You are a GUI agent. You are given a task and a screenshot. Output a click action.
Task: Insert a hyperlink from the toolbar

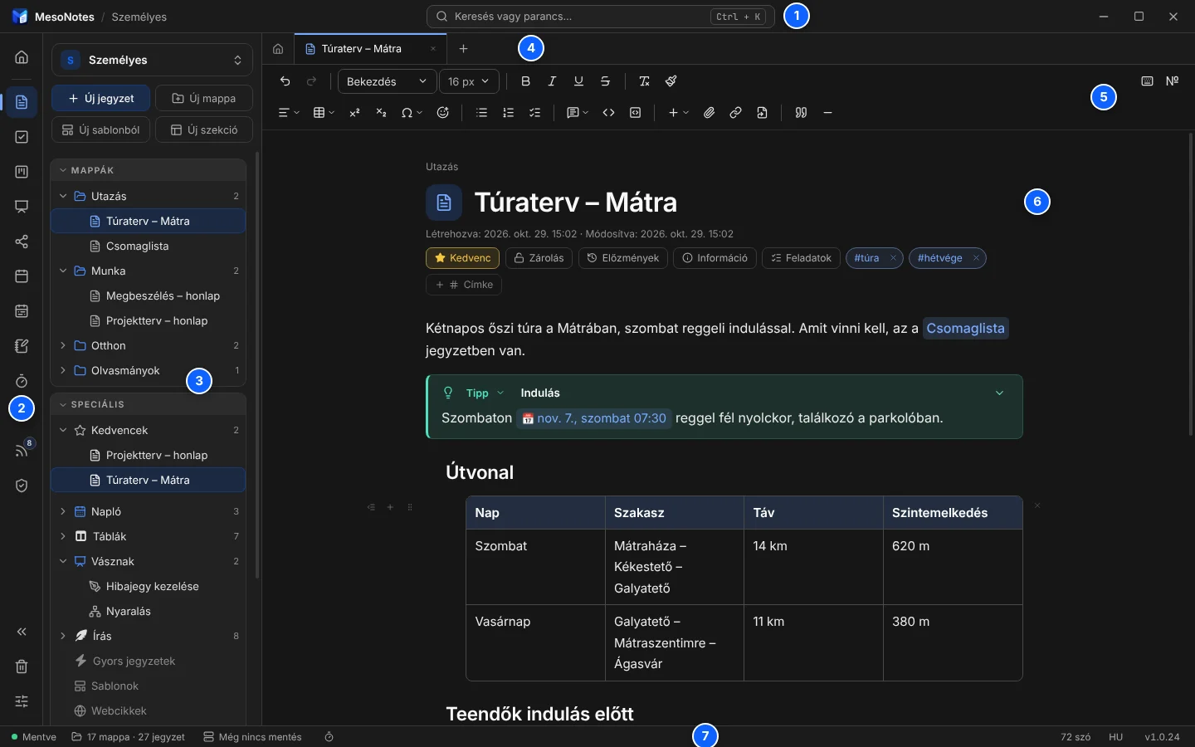point(735,113)
